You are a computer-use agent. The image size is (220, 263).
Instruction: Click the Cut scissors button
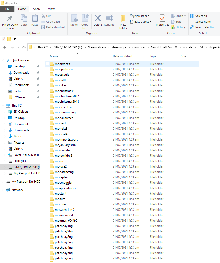[46, 16]
